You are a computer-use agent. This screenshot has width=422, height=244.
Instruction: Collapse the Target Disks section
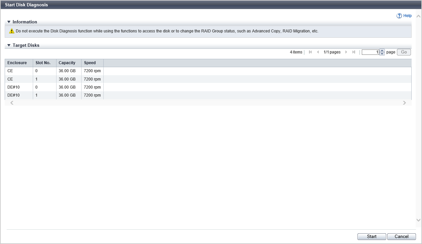tap(9, 45)
